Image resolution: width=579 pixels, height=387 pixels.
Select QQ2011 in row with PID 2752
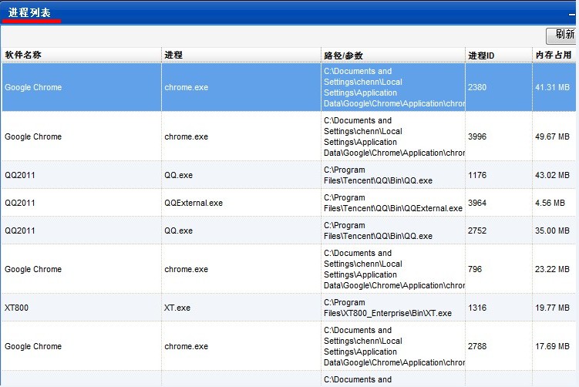pos(20,231)
